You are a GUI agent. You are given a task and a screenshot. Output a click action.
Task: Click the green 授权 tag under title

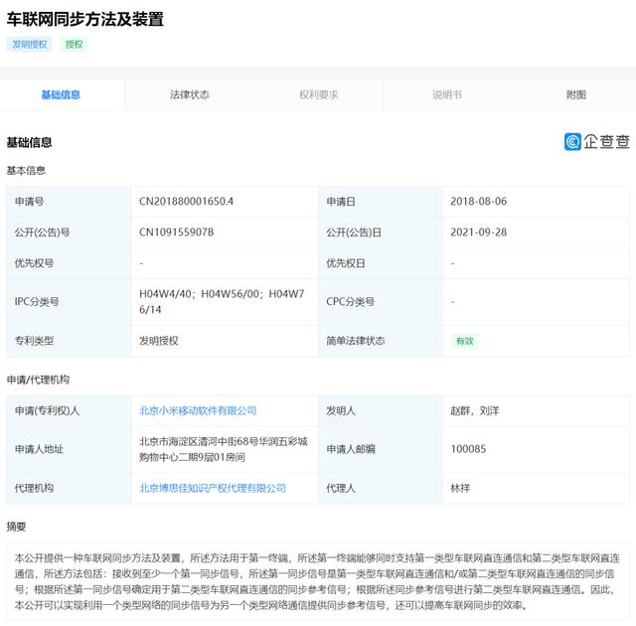coord(75,44)
